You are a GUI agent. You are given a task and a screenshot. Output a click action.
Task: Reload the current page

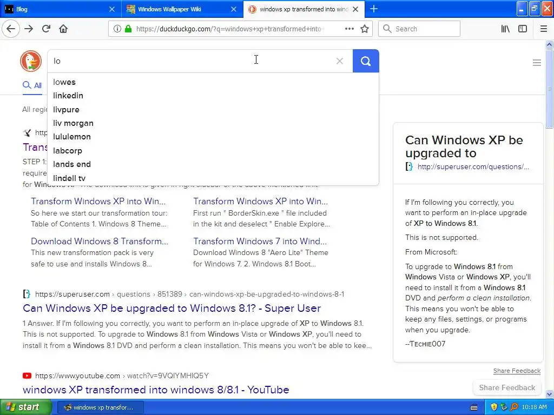pyautogui.click(x=46, y=29)
